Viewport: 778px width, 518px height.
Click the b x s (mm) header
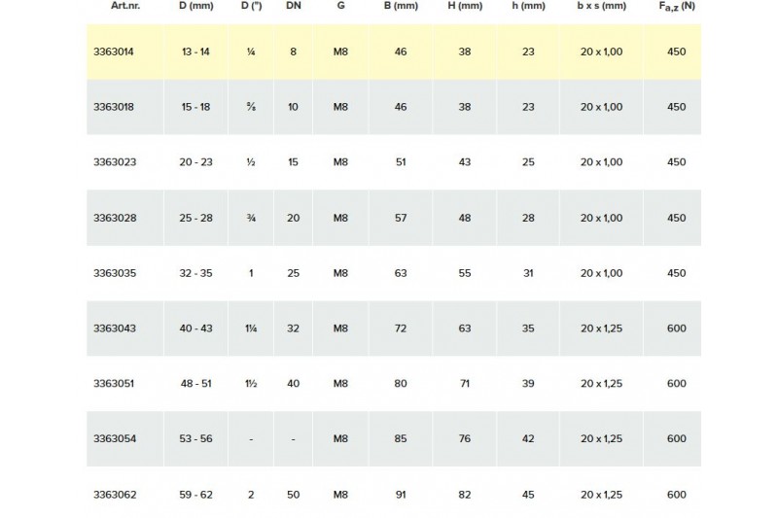tap(601, 6)
